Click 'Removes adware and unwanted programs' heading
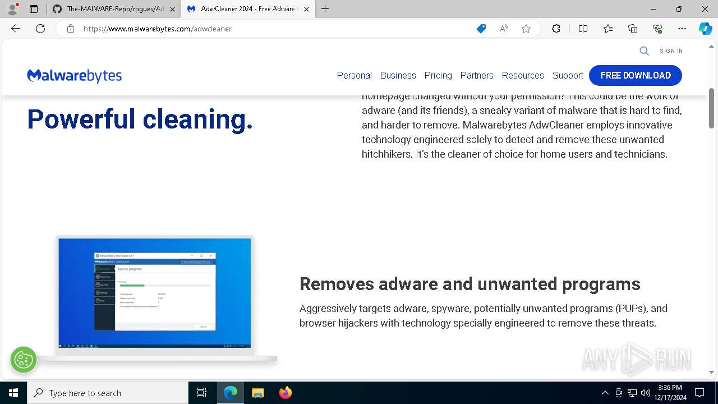718x404 pixels. [x=470, y=284]
